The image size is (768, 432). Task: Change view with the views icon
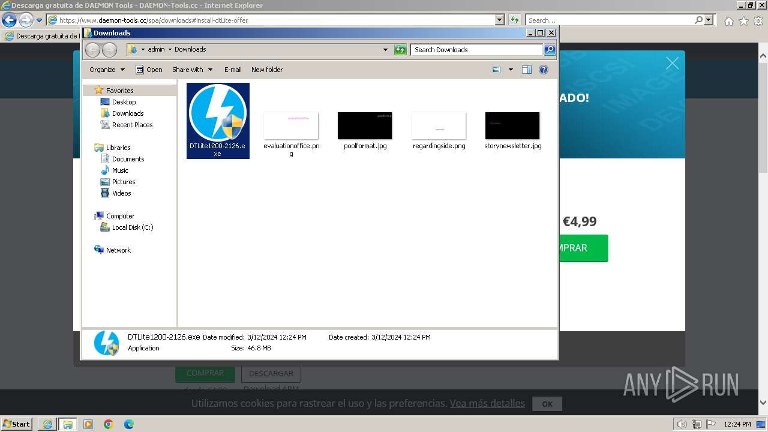[496, 70]
